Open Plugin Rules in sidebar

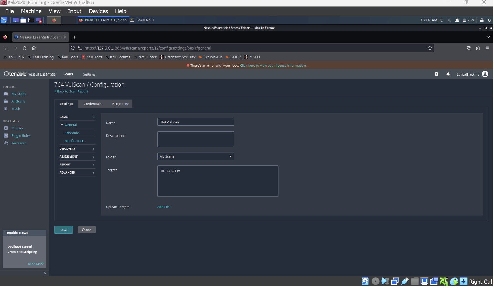coord(21,136)
